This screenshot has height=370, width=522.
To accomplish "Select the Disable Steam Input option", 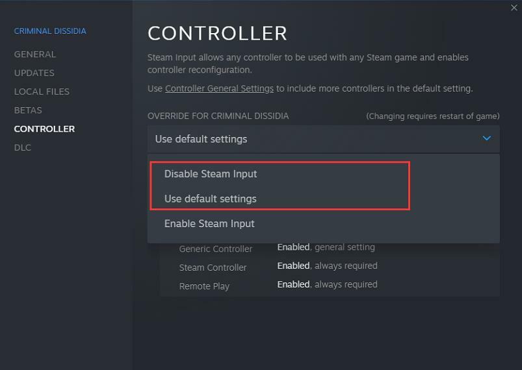I will (211, 174).
